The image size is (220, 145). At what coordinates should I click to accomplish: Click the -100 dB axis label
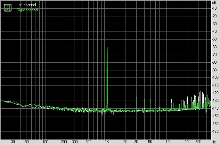pyautogui.click(x=215, y=77)
